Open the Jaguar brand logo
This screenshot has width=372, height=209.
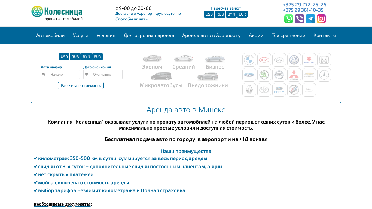point(309,90)
